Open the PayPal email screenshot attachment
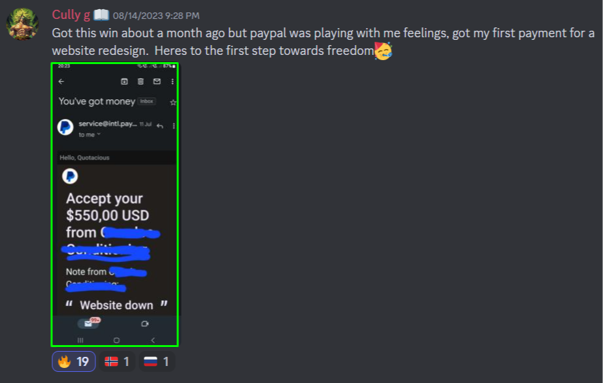 coord(115,205)
